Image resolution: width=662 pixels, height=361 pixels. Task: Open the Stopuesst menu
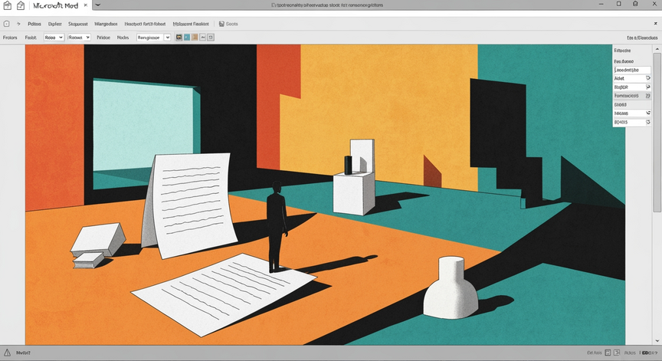point(77,24)
